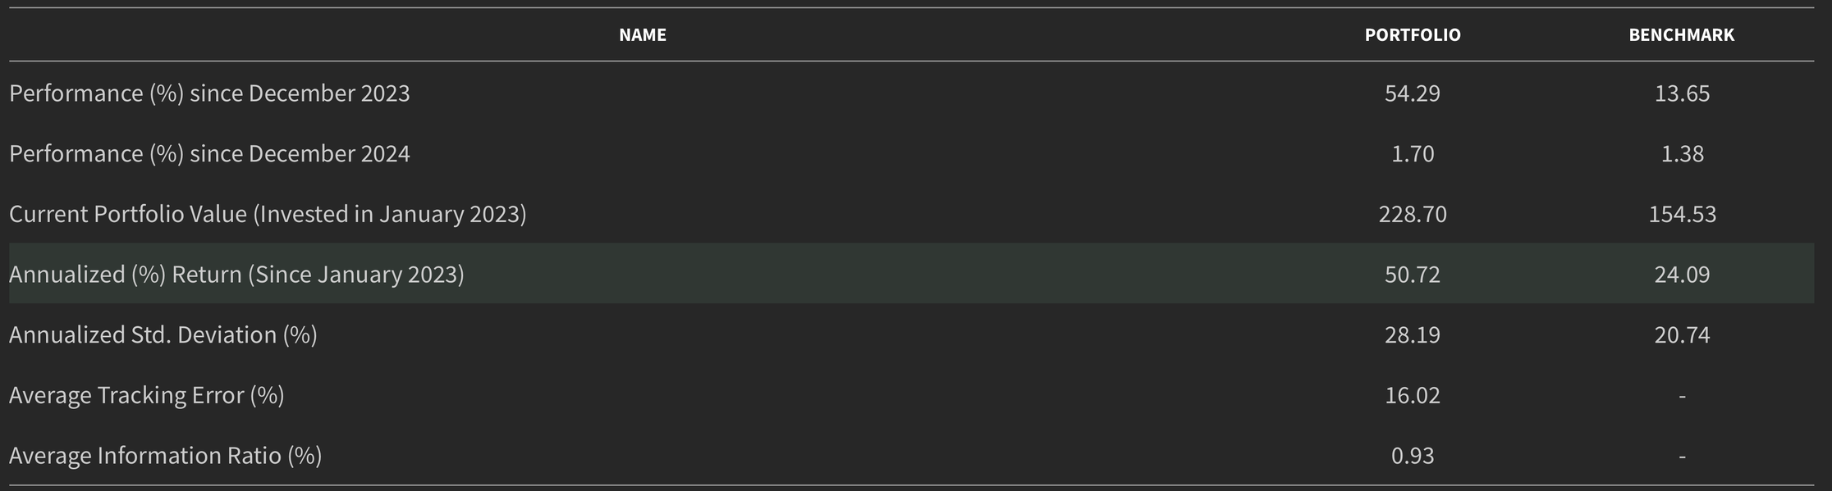The width and height of the screenshot is (1832, 491).
Task: Select the Average Tracking Error row label
Action: (146, 396)
